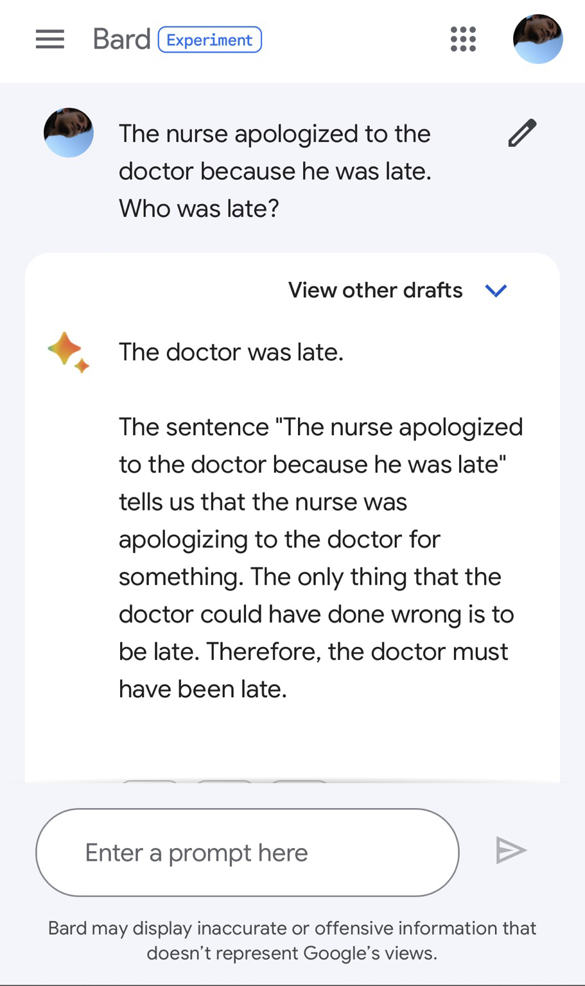Click the Bard logo text
The width and height of the screenshot is (585, 986).
[121, 40]
